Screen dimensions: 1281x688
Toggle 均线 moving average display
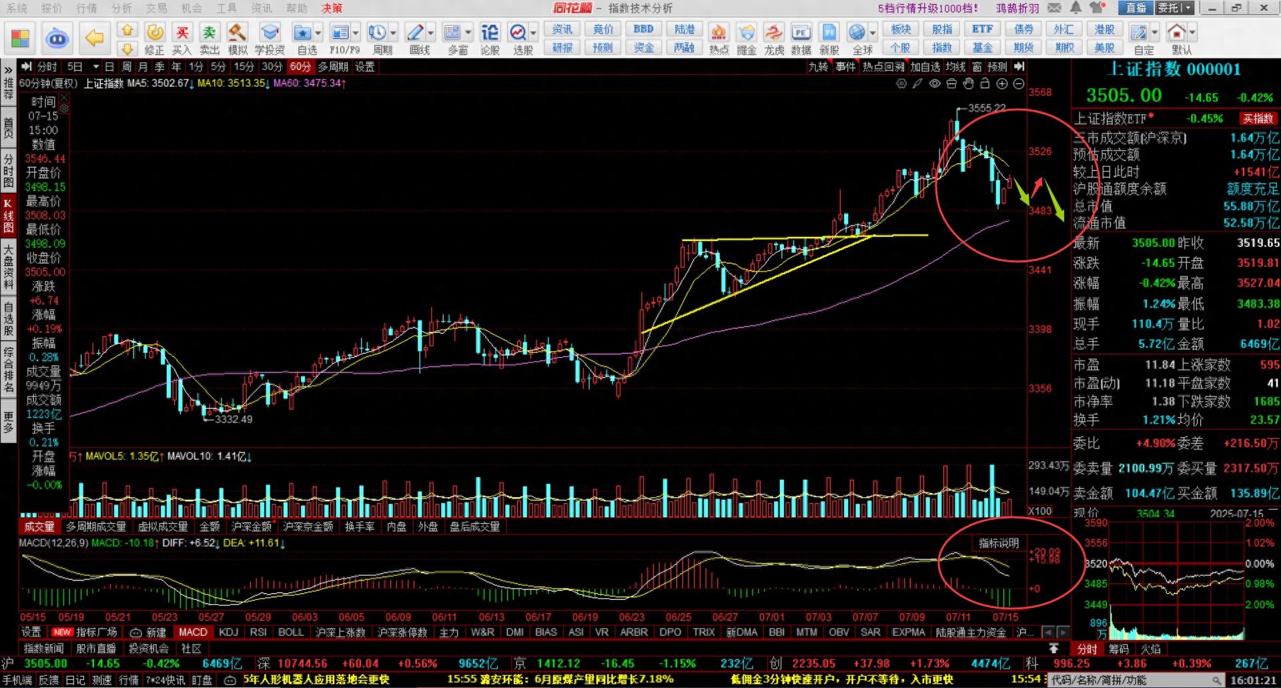pos(955,67)
